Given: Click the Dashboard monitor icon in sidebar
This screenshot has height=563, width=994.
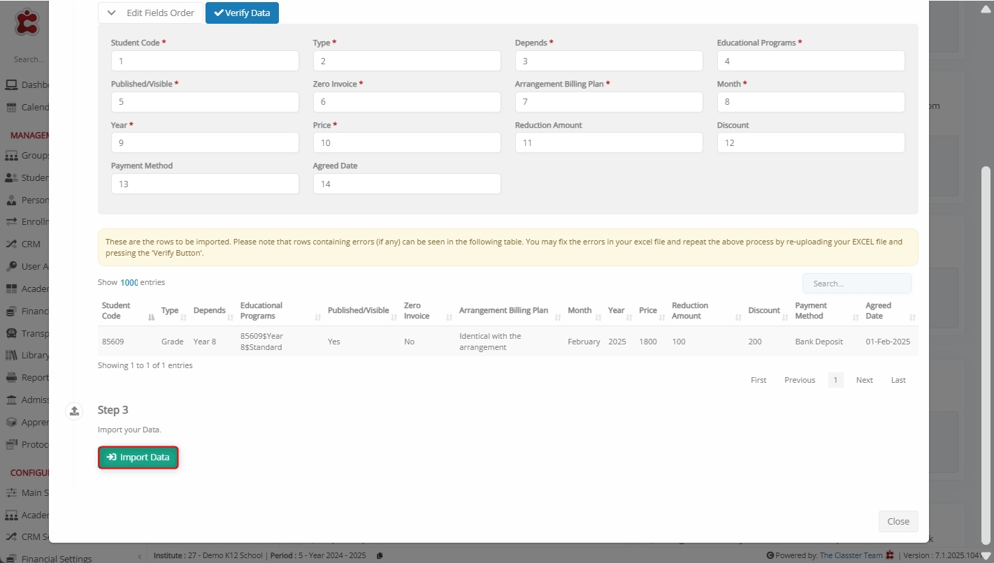Looking at the screenshot, I should pyautogui.click(x=11, y=85).
